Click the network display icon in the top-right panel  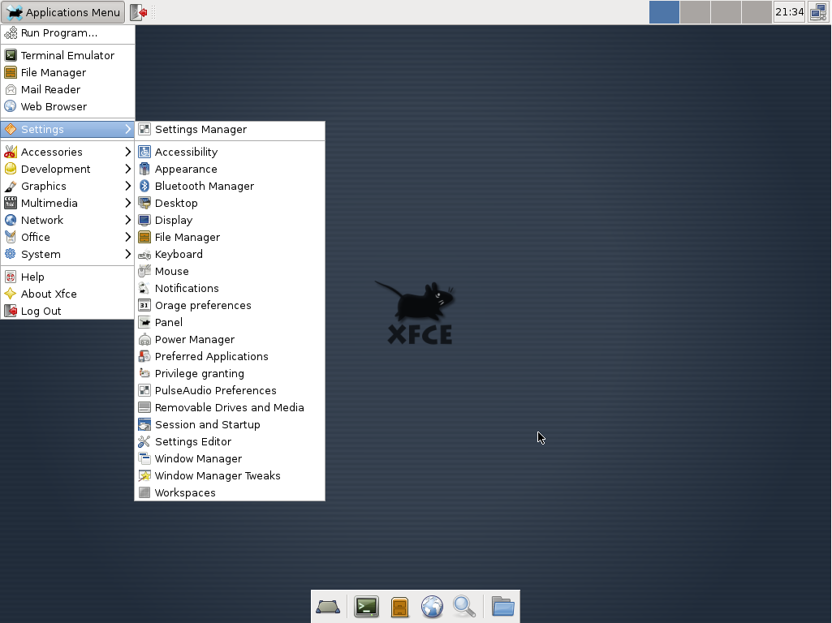pos(818,12)
